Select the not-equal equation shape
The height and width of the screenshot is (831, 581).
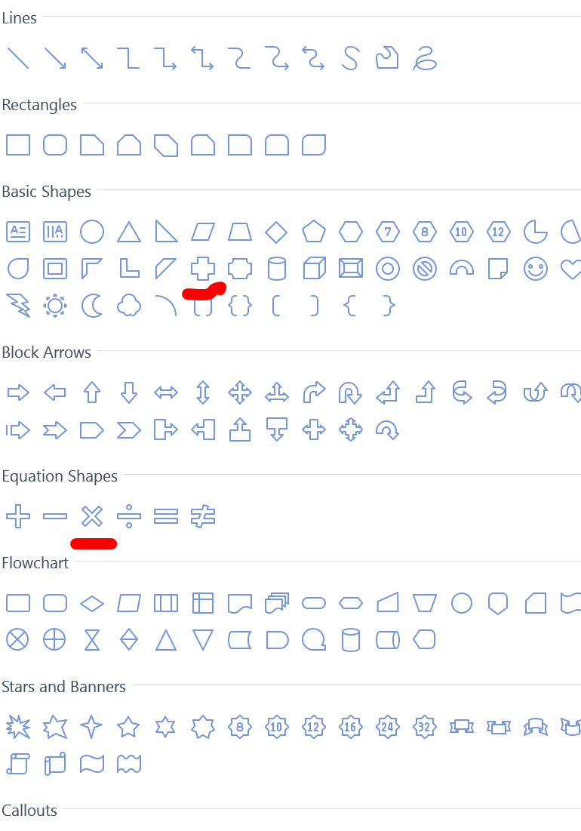(203, 516)
